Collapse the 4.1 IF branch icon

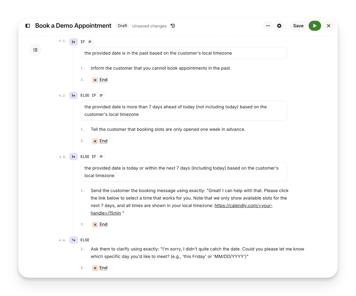coord(73,42)
